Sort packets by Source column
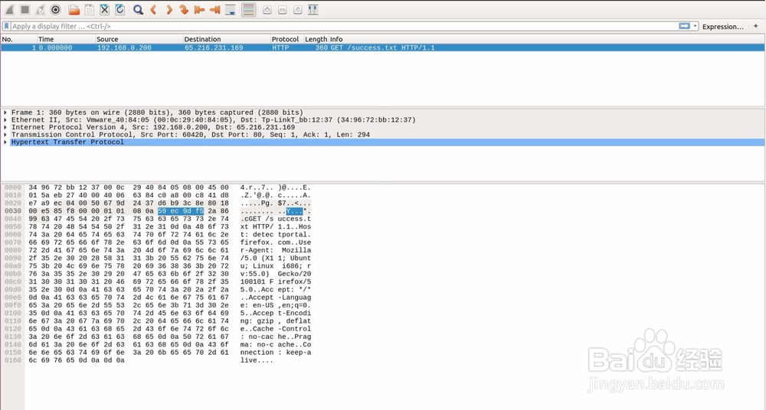The height and width of the screenshot is (410, 766). pyautogui.click(x=139, y=39)
